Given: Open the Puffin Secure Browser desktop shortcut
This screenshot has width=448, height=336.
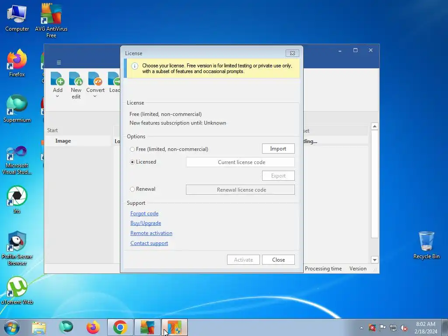Looking at the screenshot, I should click(x=17, y=248).
